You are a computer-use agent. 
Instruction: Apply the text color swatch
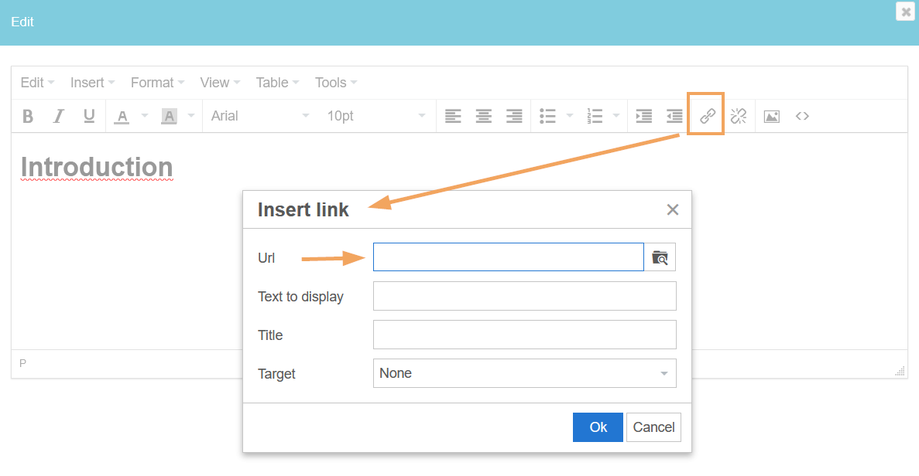pyautogui.click(x=122, y=116)
